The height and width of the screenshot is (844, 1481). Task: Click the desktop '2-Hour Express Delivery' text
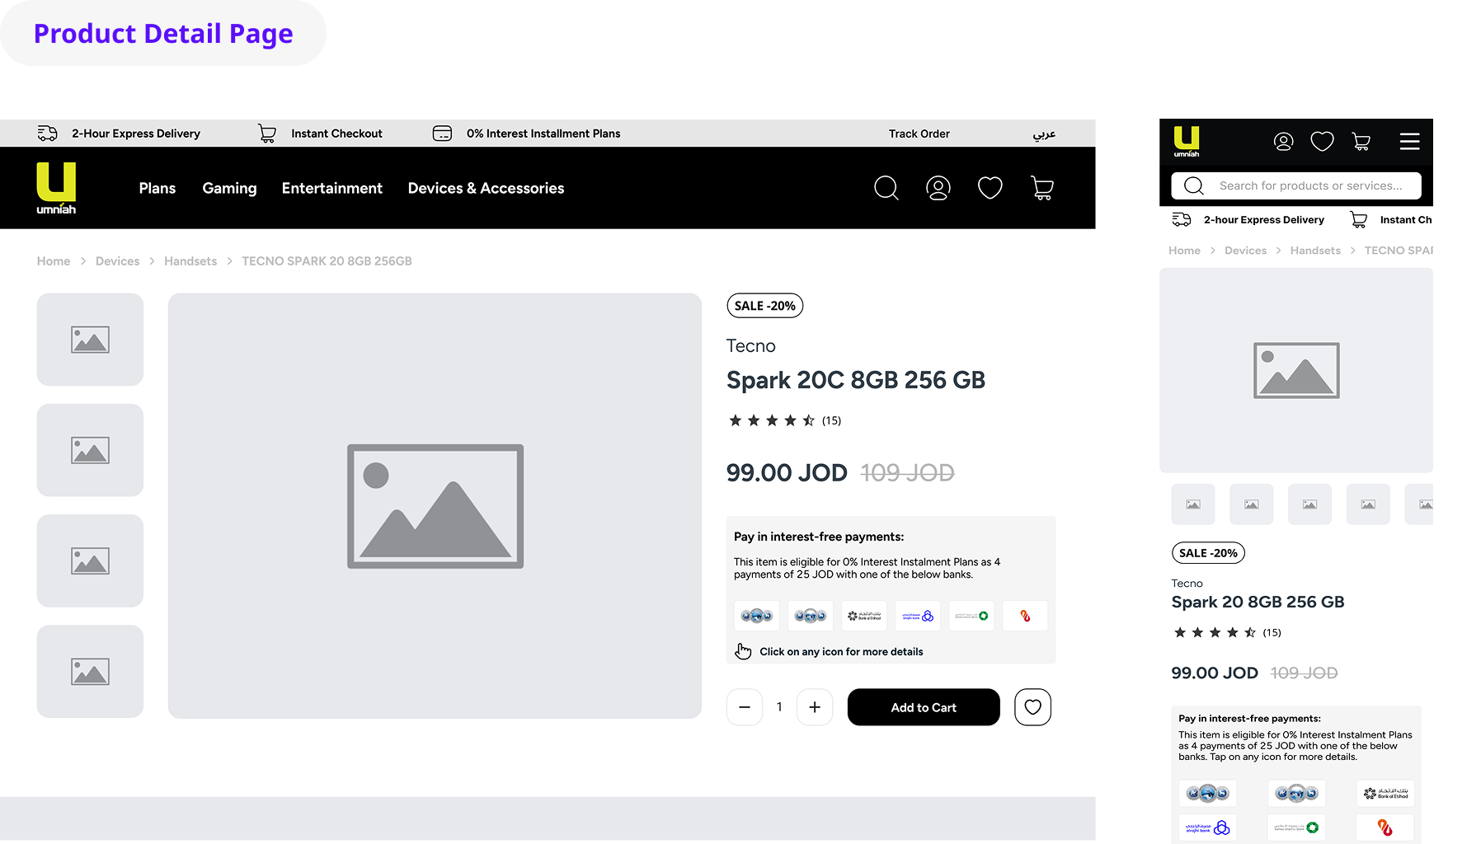click(136, 134)
